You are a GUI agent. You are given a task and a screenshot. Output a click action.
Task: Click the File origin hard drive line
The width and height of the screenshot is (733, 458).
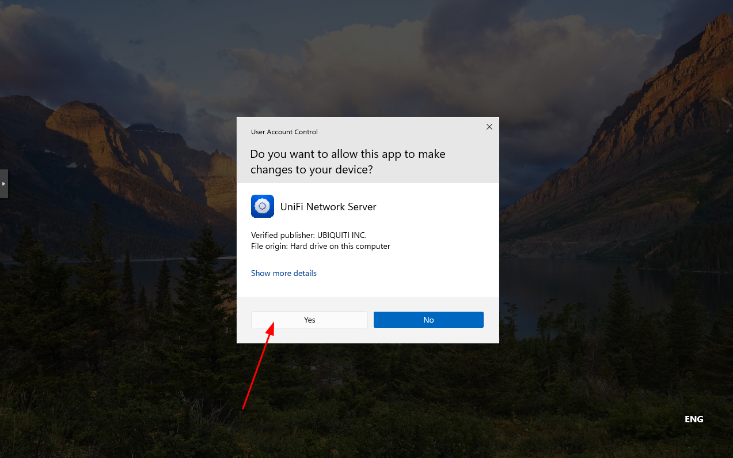point(320,246)
